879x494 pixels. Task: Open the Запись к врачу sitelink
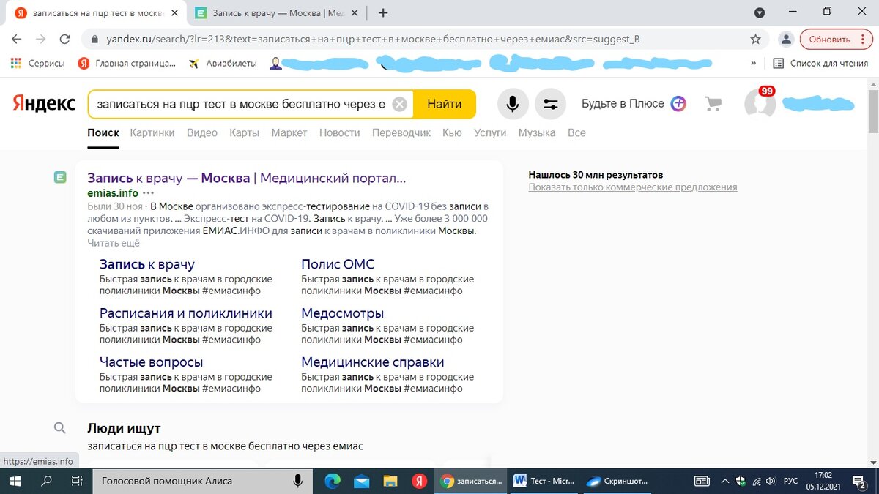147,264
